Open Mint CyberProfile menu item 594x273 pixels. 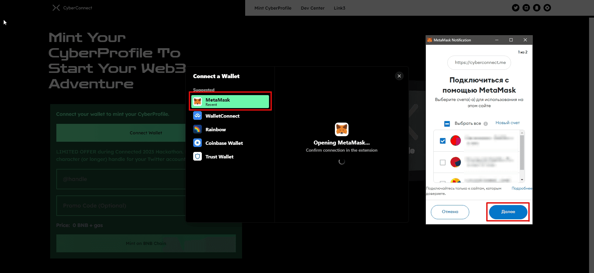coord(273,8)
